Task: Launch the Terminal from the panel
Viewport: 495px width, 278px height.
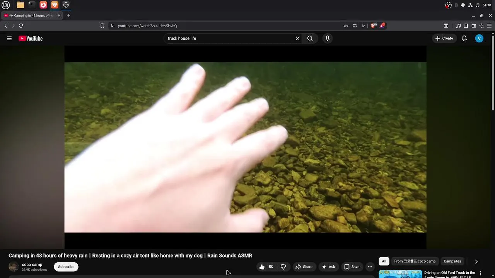Action: (32, 5)
